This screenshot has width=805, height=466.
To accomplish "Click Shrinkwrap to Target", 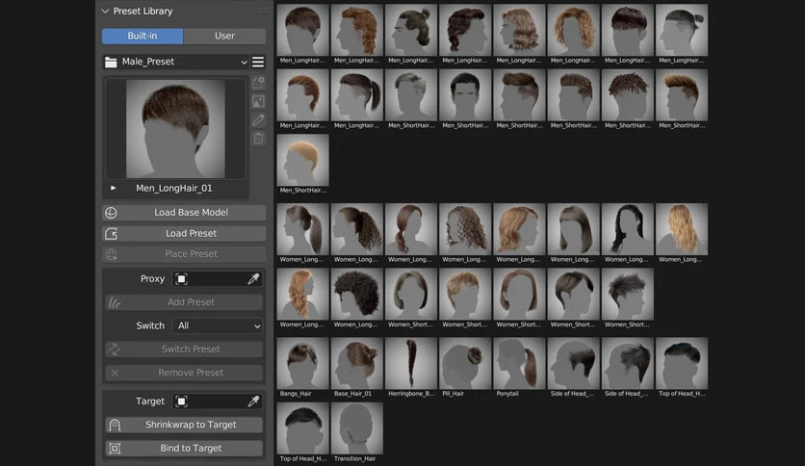I will click(184, 425).
